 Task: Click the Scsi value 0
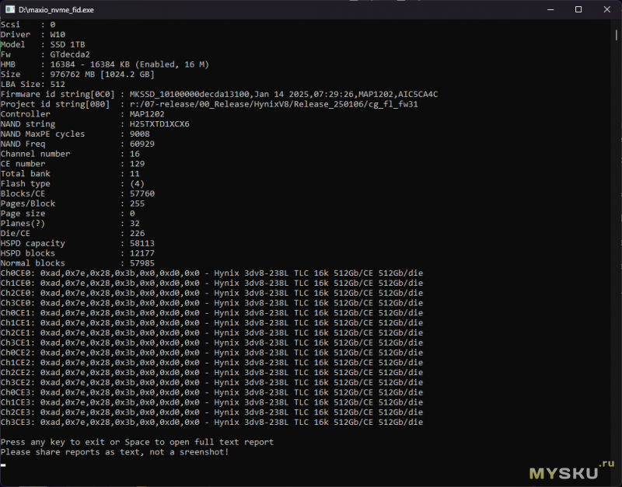[x=53, y=25]
